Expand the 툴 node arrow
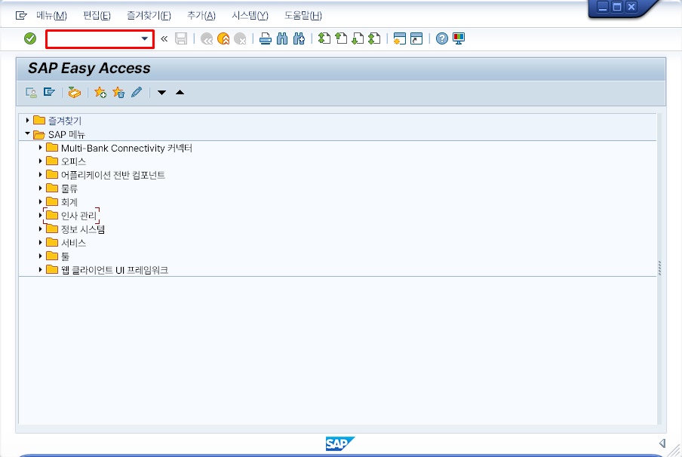The width and height of the screenshot is (682, 457). coord(40,256)
